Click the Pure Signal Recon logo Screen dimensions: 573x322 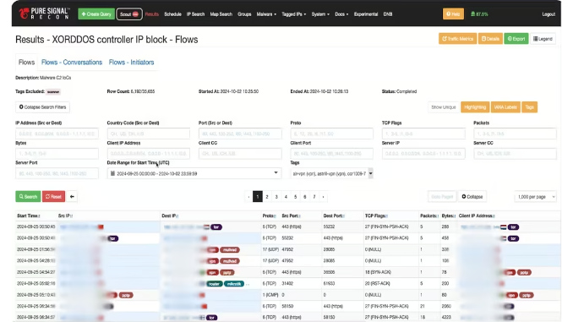pyautogui.click(x=44, y=14)
